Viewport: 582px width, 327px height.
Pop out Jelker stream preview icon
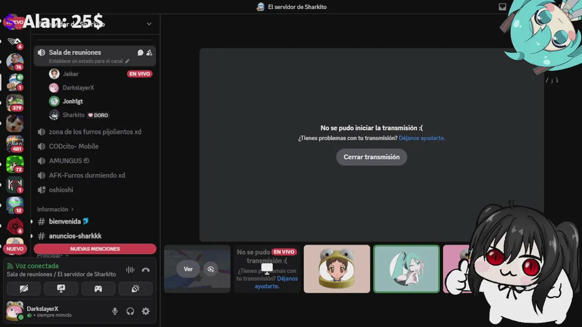coord(211,269)
